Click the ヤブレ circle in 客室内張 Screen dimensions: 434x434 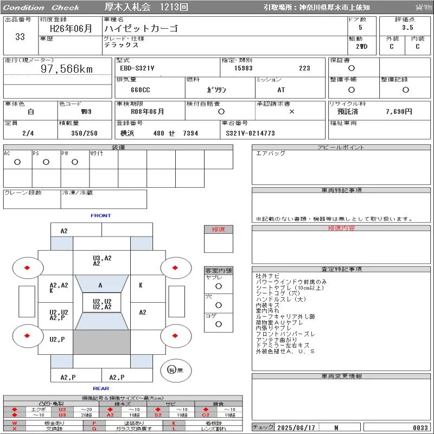tap(219, 286)
